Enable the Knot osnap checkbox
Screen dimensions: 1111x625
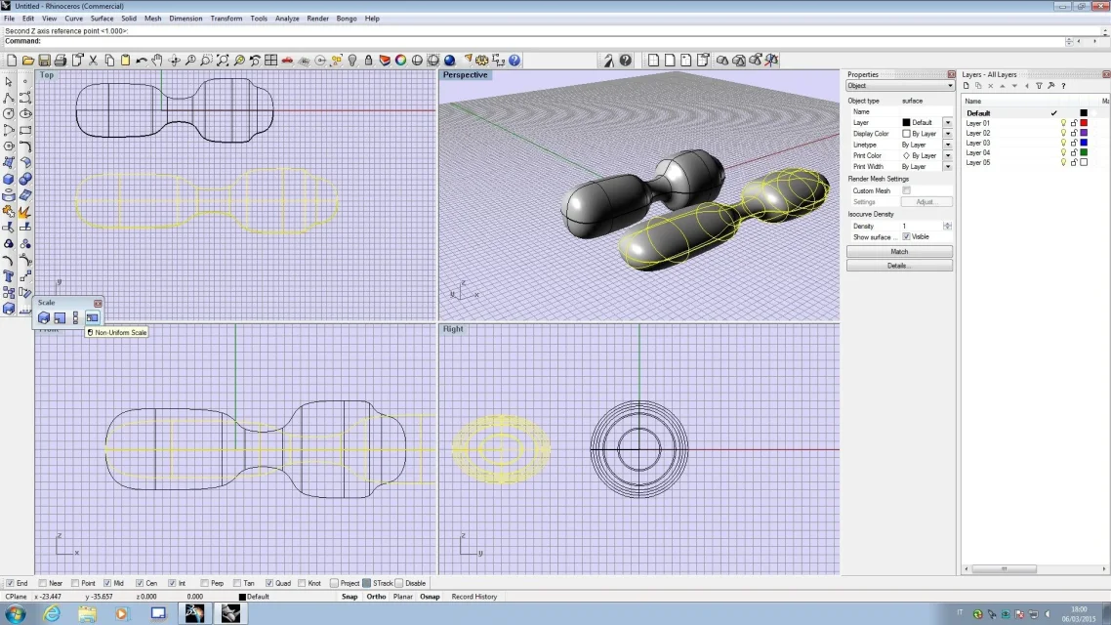302,583
